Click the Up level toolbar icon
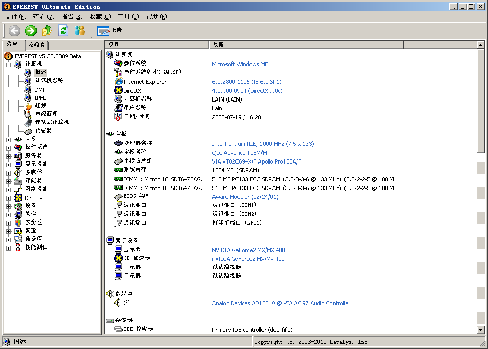The height and width of the screenshot is (349, 488). [47, 30]
